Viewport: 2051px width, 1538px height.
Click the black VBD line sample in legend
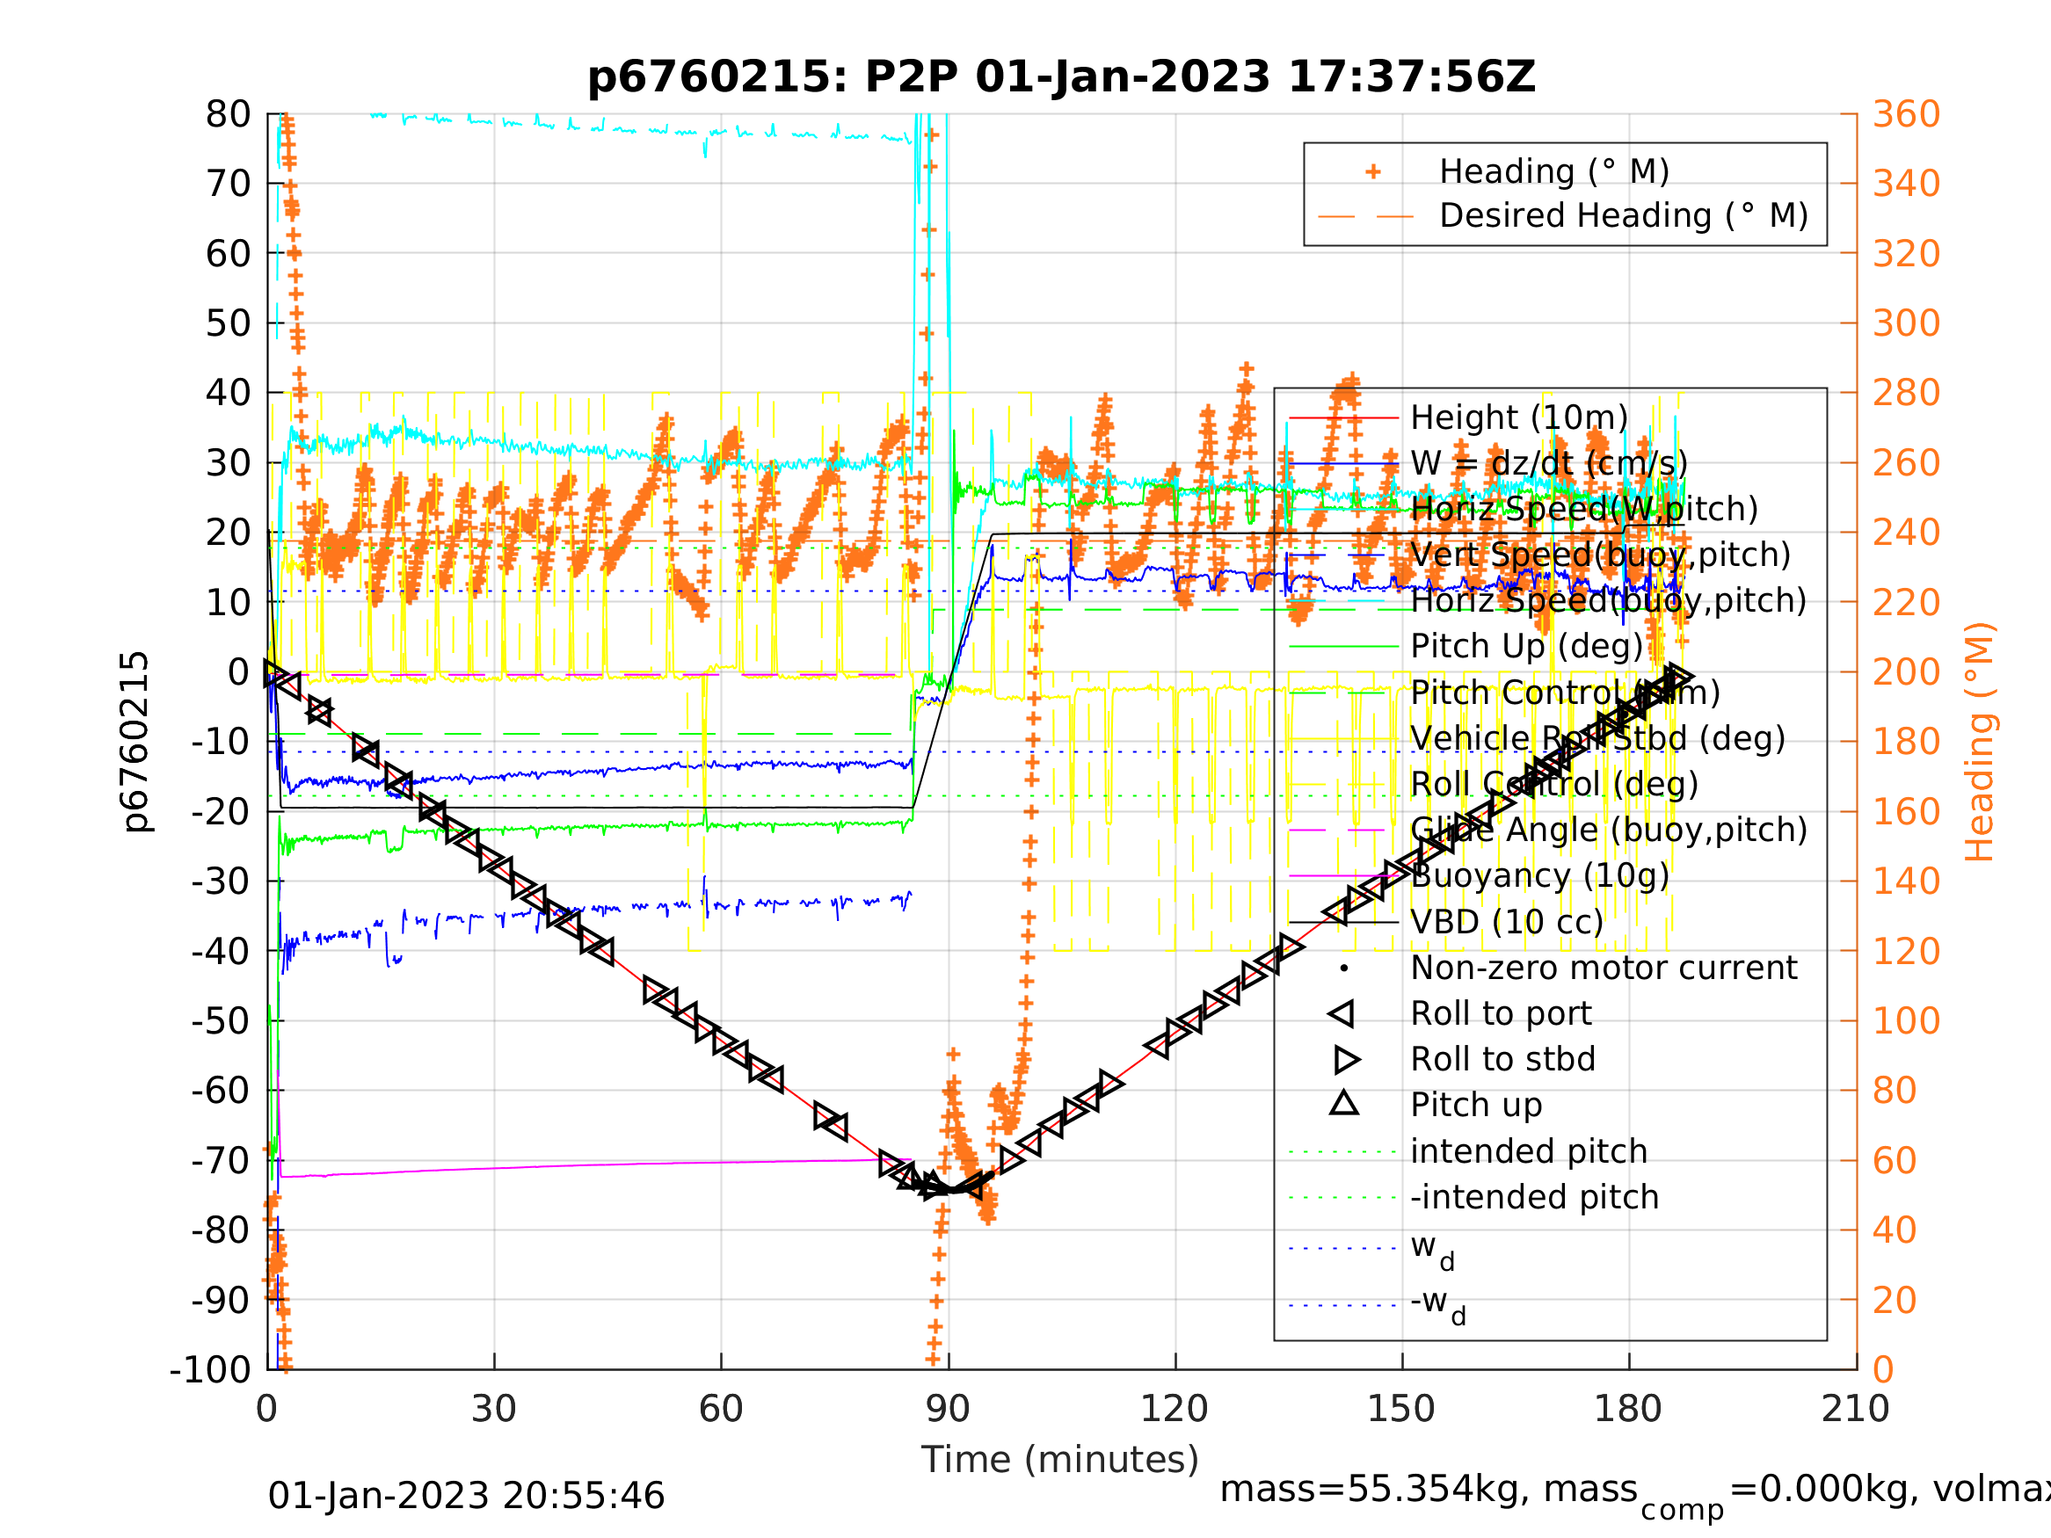click(x=1344, y=922)
